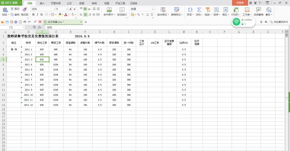Insert a Symbol with Omega icon
Screen dimensions: 290x151
pos(190,10)
